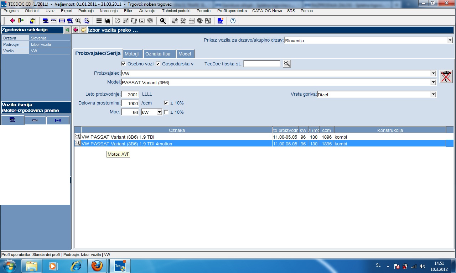Click the book icon in toolbar
456x273 pixels.
(150, 21)
